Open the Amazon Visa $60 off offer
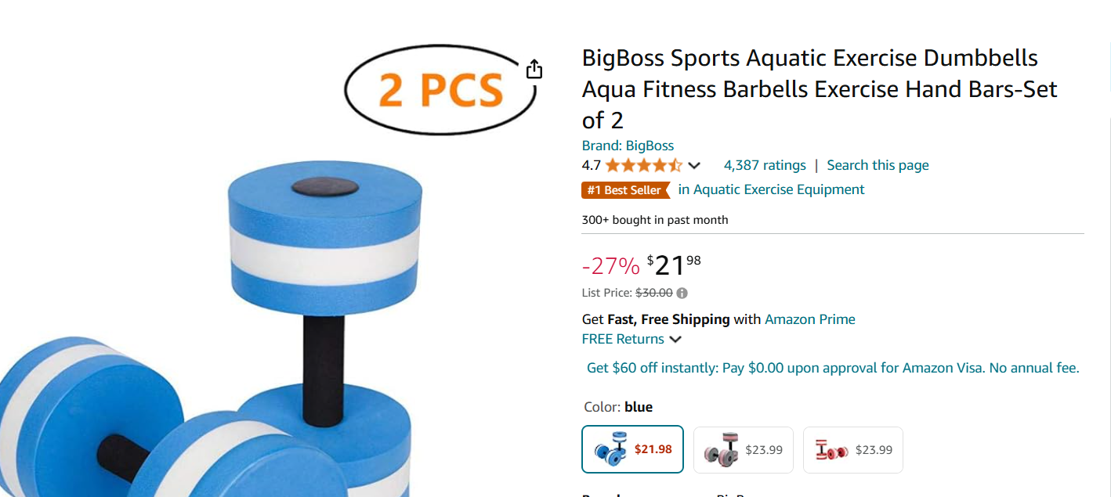The image size is (1111, 497). click(x=833, y=368)
